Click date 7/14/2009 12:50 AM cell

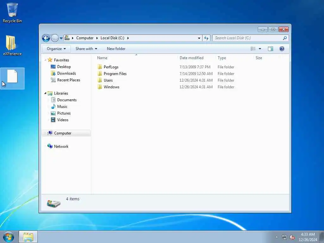196,73
